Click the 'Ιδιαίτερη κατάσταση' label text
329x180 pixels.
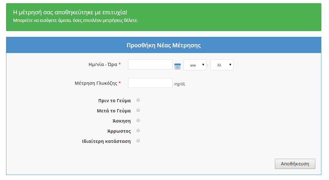click(106, 141)
